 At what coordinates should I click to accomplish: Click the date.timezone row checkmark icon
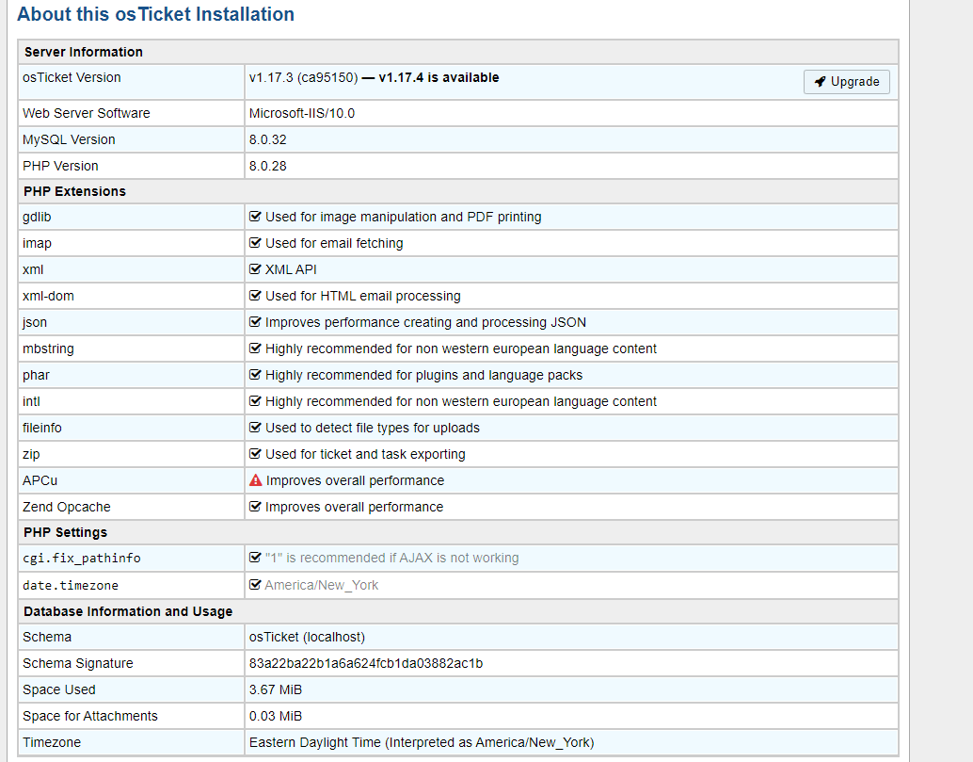[255, 585]
